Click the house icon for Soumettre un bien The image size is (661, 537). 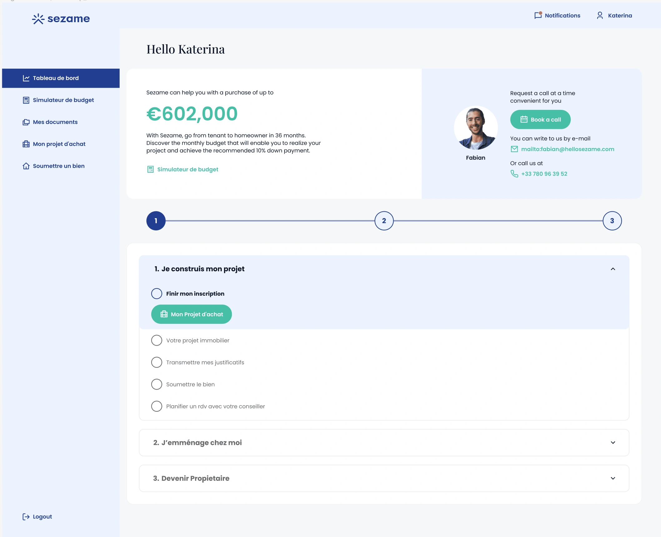[26, 166]
